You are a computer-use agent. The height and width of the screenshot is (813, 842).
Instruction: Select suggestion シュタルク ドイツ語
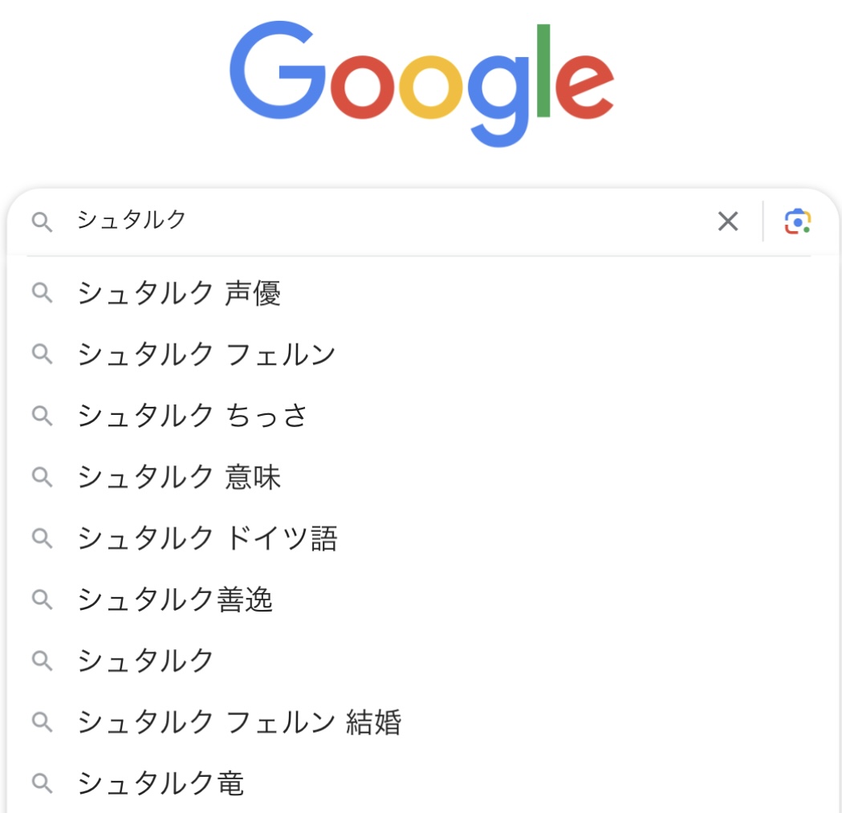tap(207, 538)
